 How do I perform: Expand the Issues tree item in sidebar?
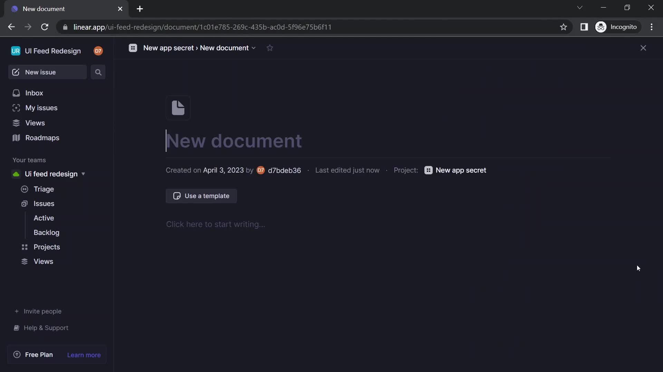[x=43, y=204]
